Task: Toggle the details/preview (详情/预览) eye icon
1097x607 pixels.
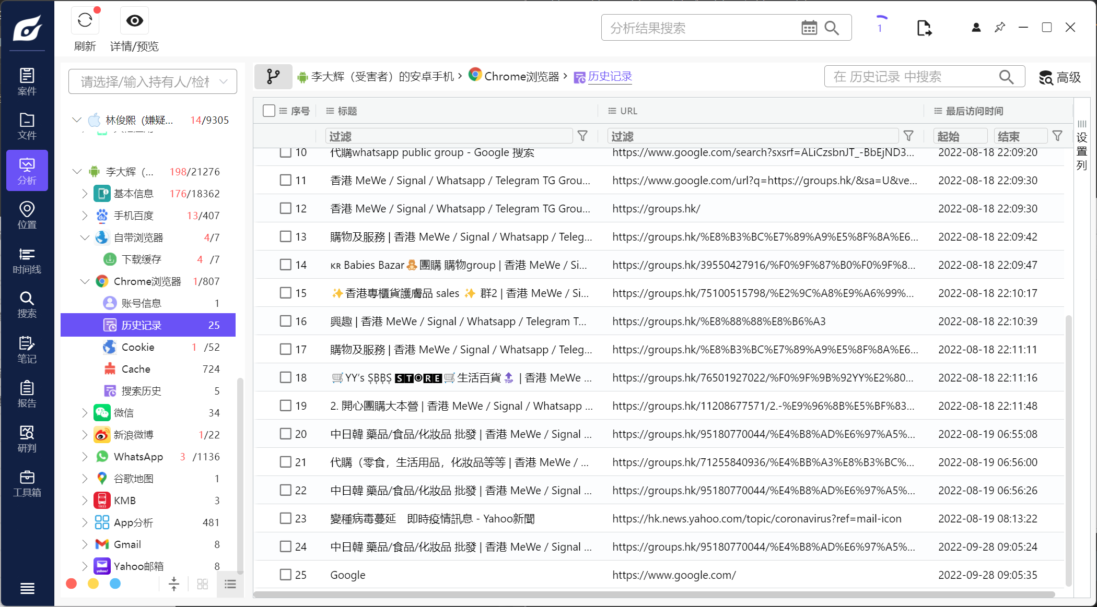Action: pyautogui.click(x=134, y=21)
